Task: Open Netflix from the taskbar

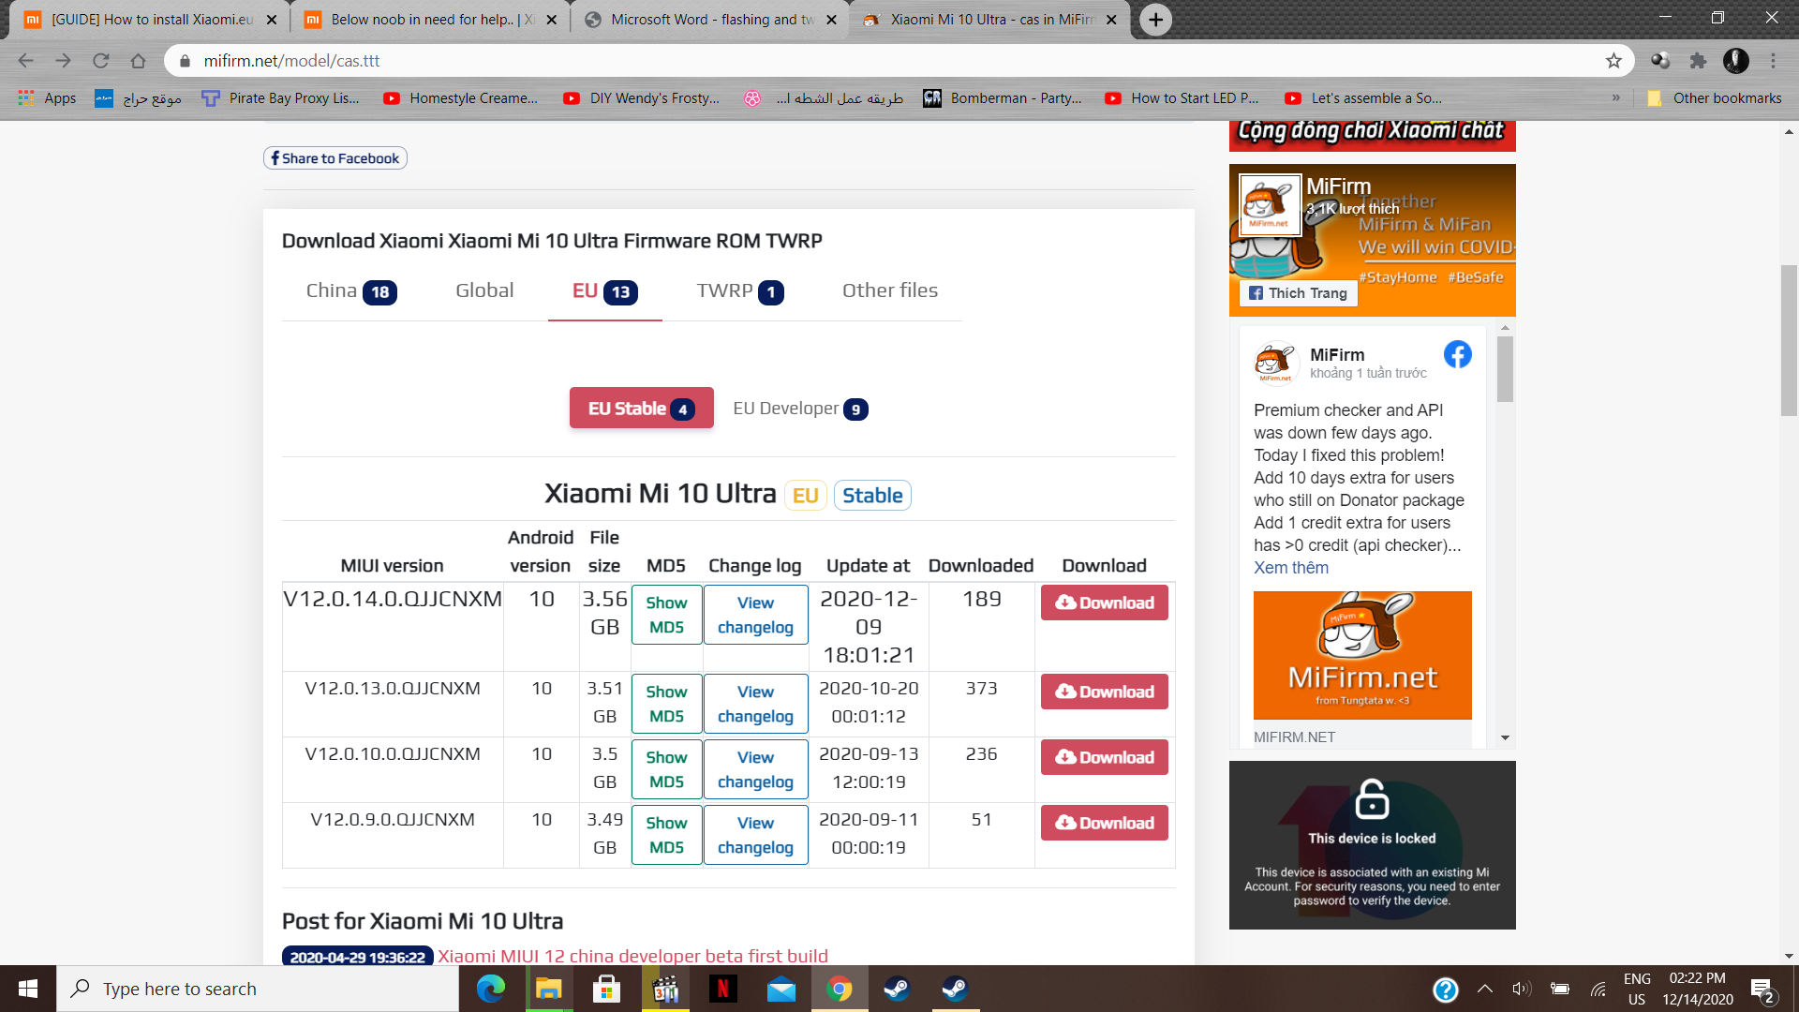Action: point(722,989)
